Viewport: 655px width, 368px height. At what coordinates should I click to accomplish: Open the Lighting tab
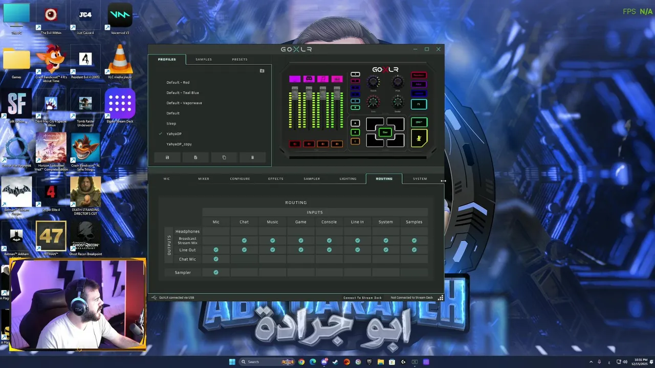[x=348, y=179]
